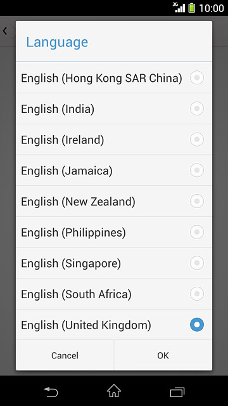
Task: Select the English (India) radio button
Action: (x=197, y=108)
